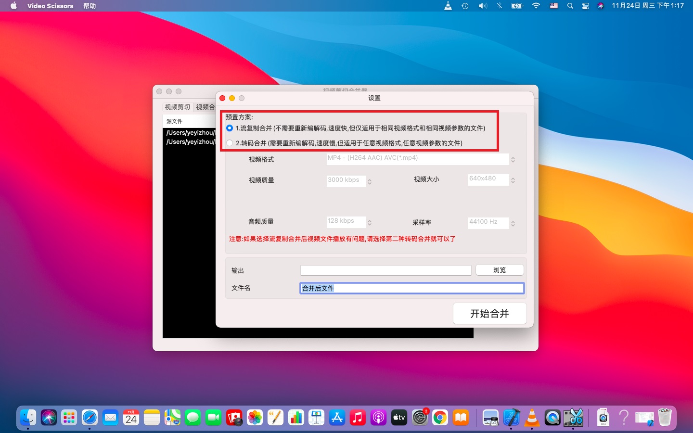
Task: Click the US flag input source icon
Action: coord(554,6)
